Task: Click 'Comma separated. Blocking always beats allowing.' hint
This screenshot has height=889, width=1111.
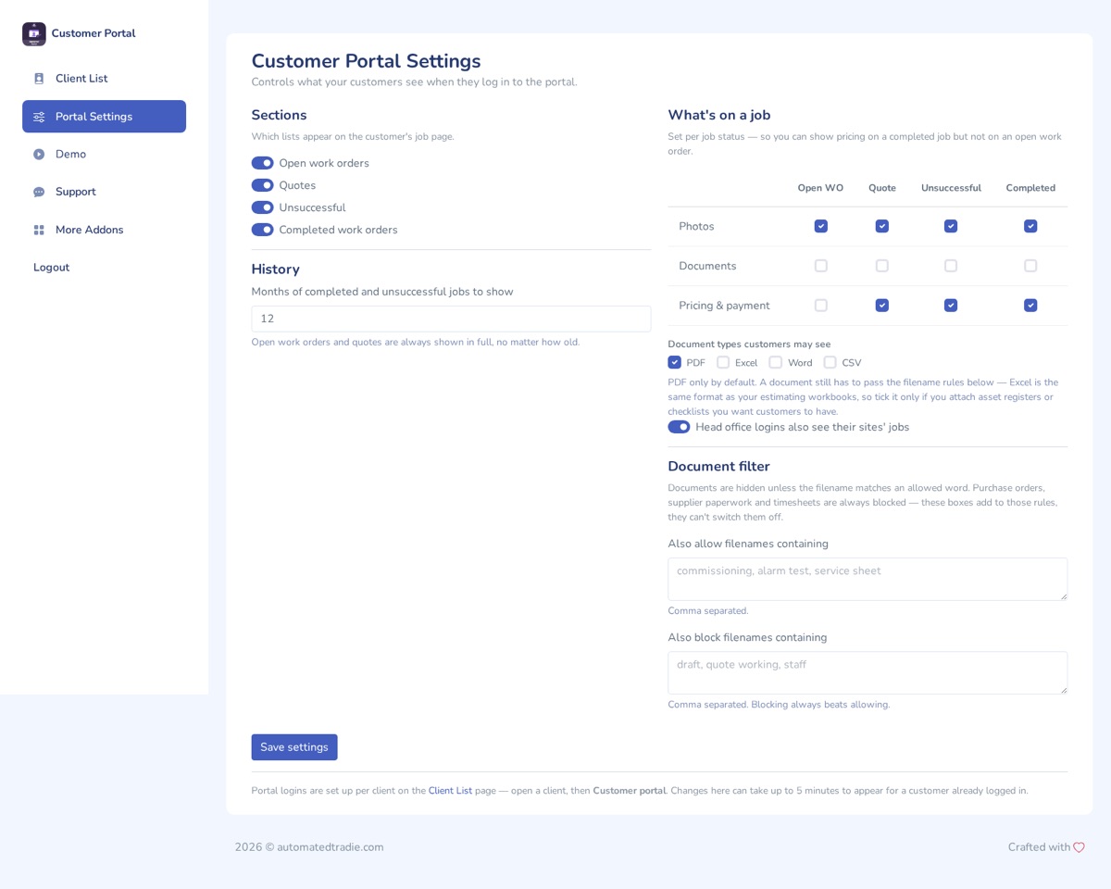Action: tap(779, 705)
